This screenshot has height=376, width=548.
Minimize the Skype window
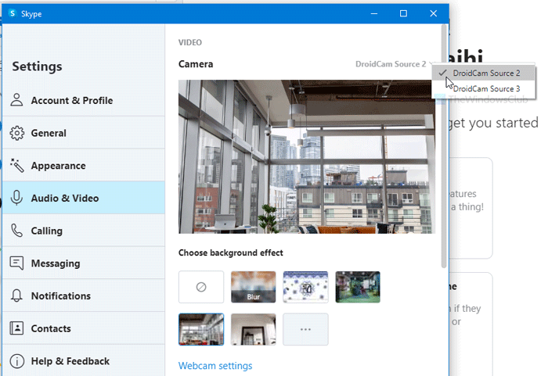tap(374, 13)
